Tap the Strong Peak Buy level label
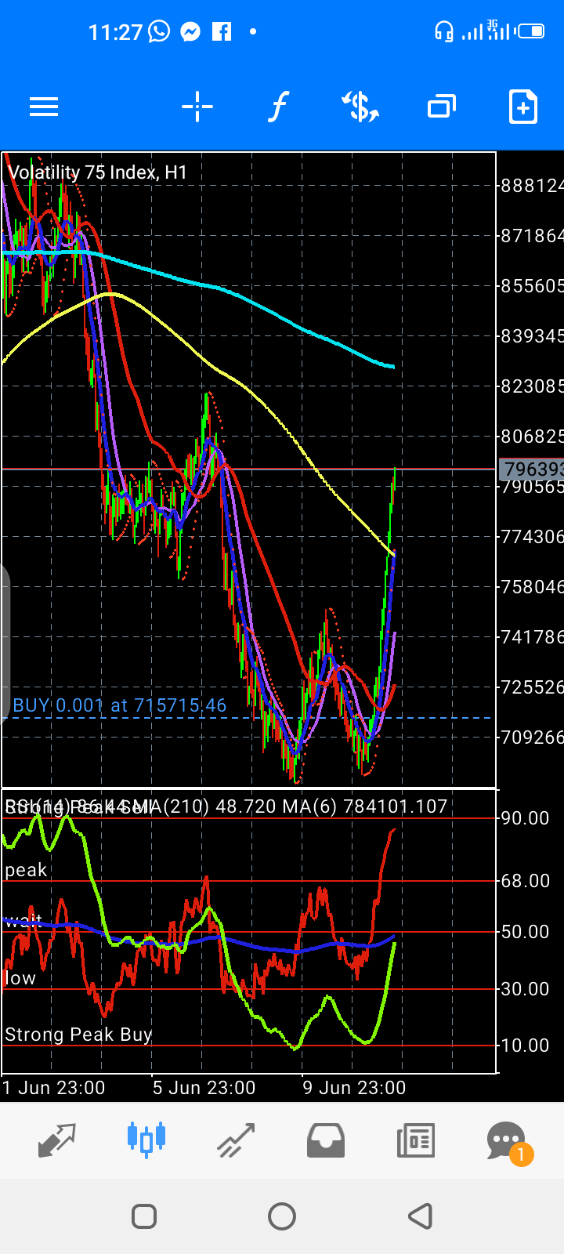564x1254 pixels. [x=78, y=1035]
